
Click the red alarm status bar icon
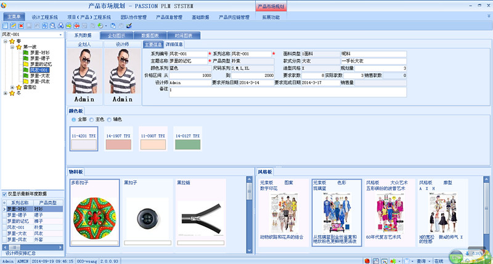tap(367, 261)
